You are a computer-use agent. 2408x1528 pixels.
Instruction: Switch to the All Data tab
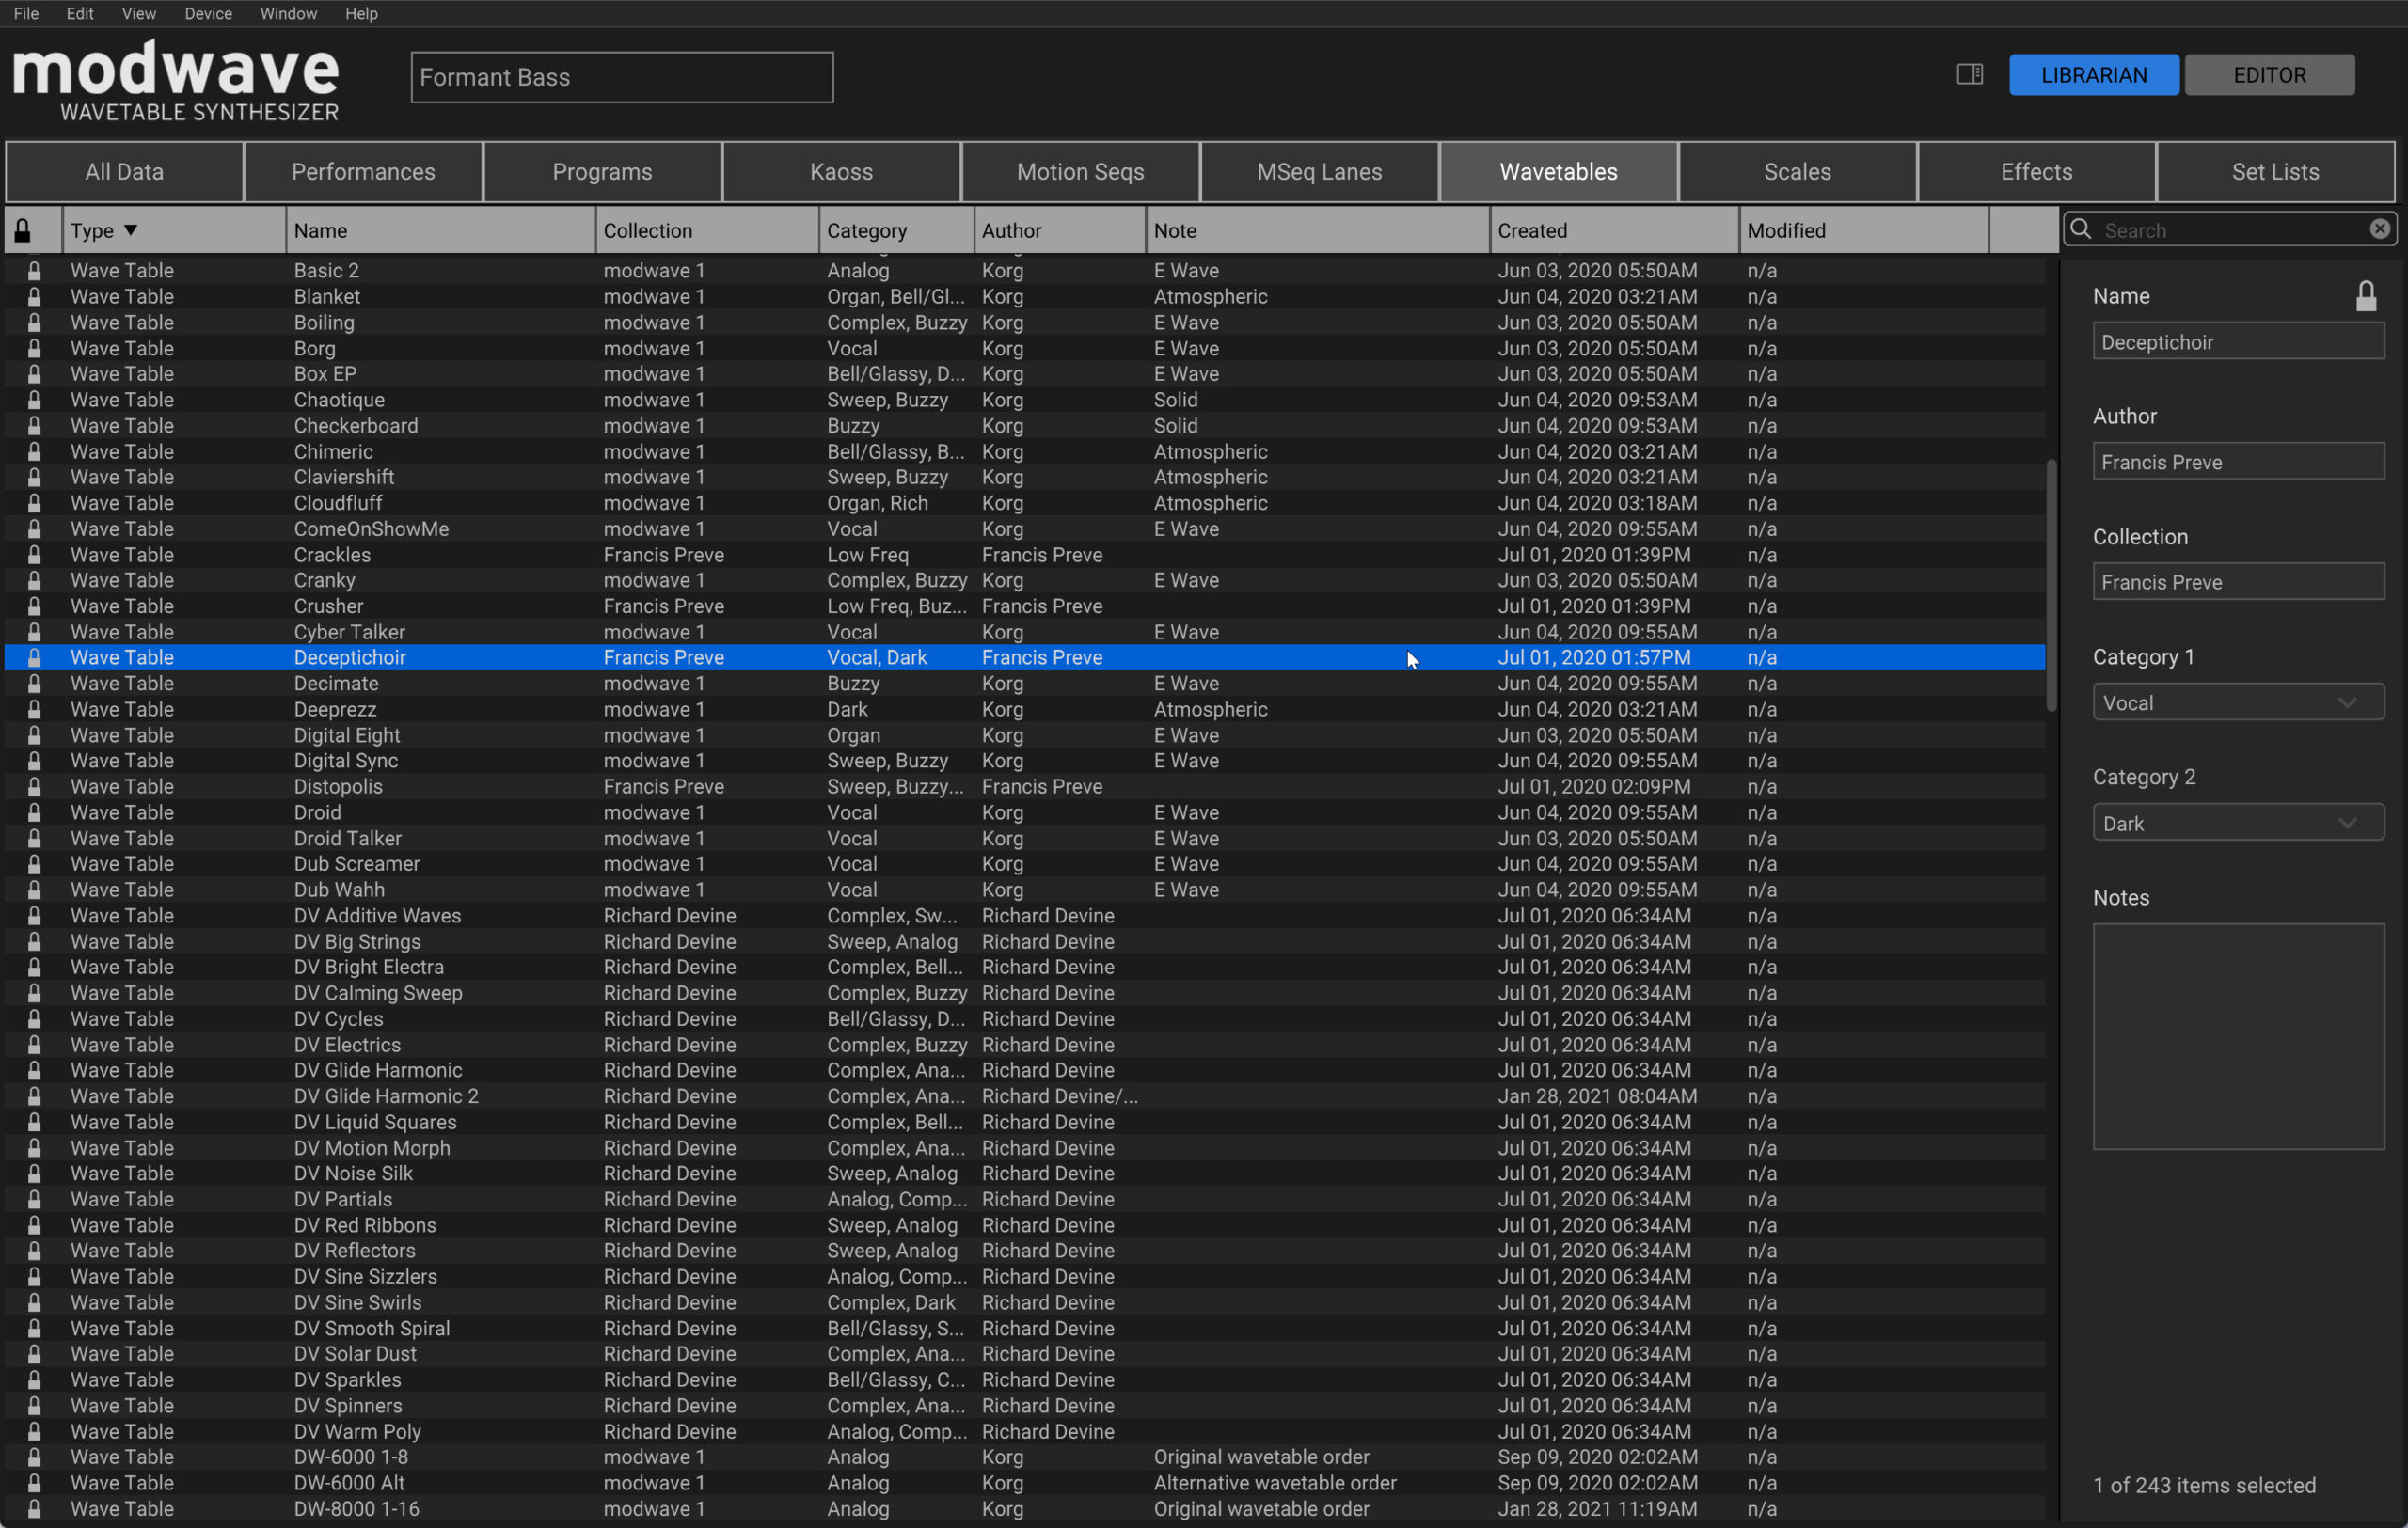(x=124, y=172)
